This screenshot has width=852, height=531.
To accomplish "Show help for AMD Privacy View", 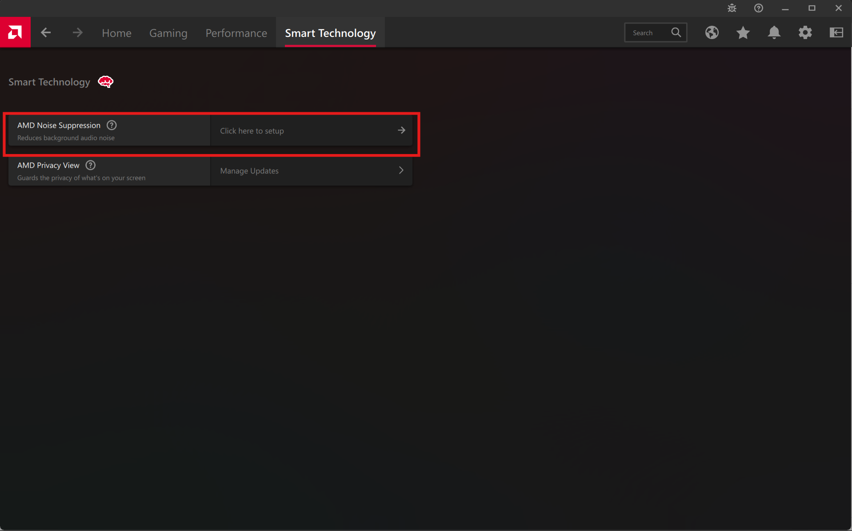I will click(90, 165).
